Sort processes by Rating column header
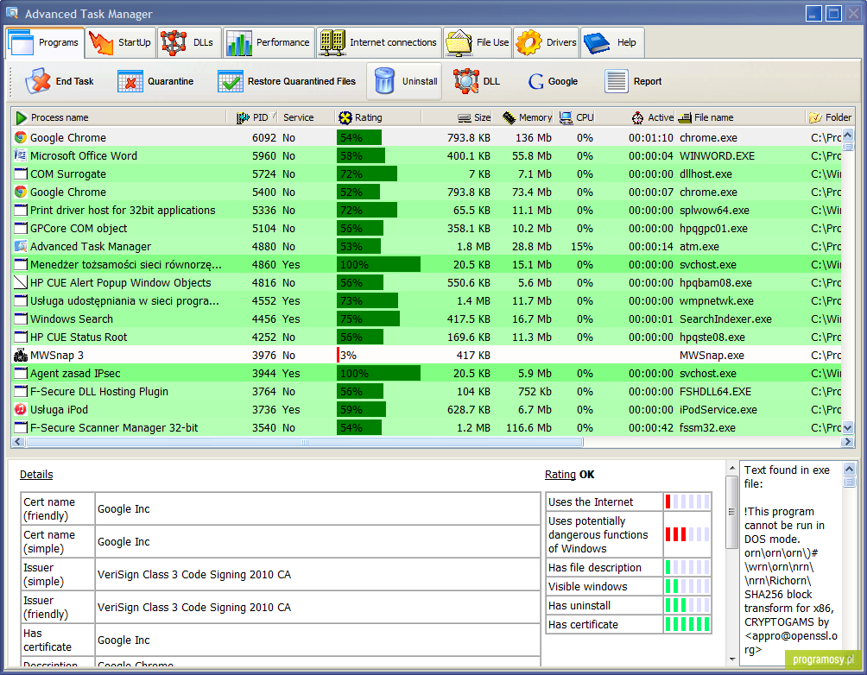Viewport: 867px width, 675px height. point(378,117)
